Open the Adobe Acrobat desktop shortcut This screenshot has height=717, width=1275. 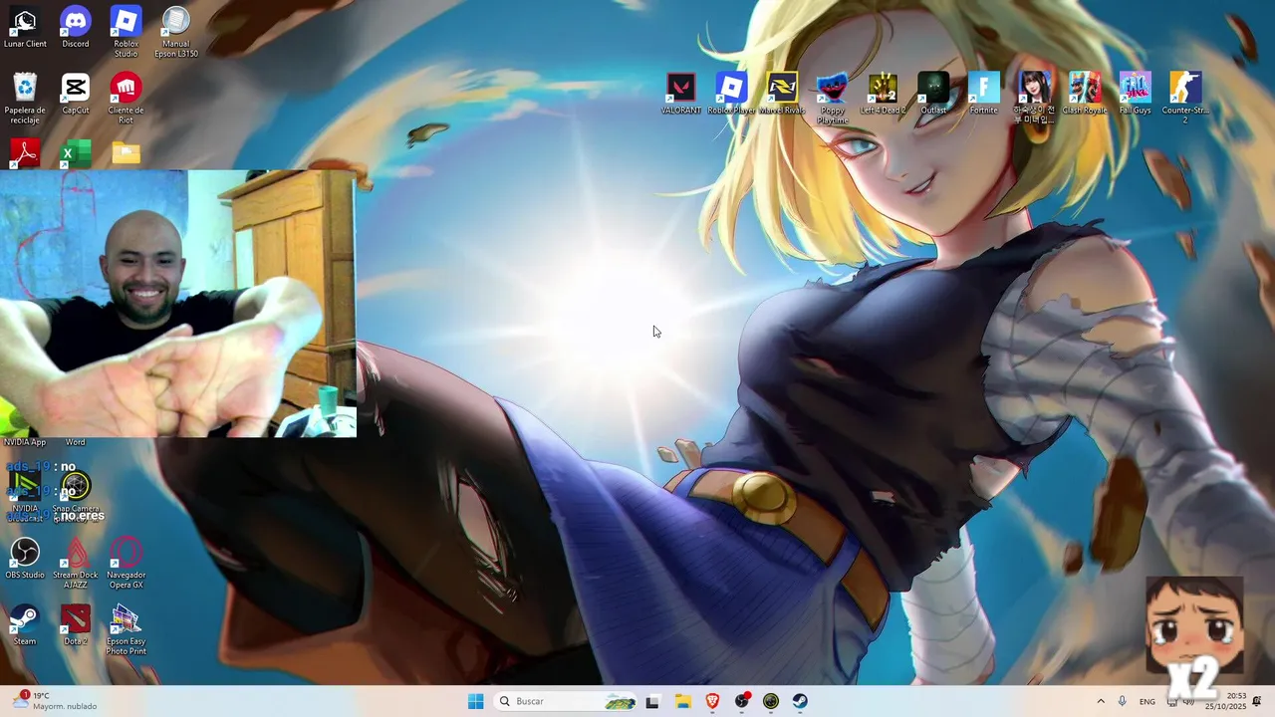click(x=25, y=153)
